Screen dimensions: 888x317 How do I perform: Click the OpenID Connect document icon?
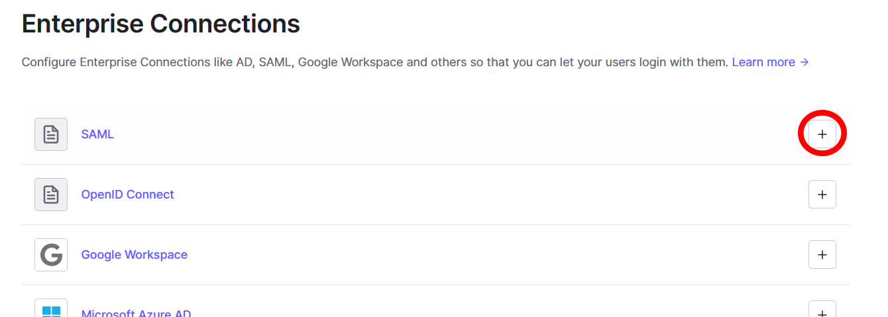[x=51, y=195]
